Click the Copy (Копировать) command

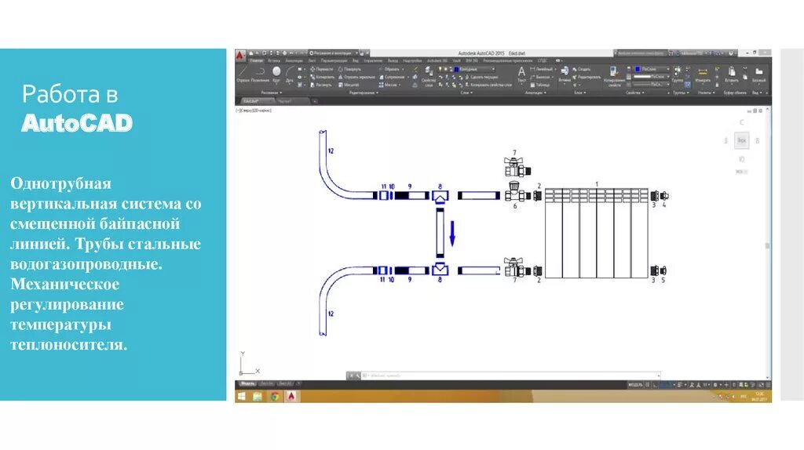coord(322,77)
